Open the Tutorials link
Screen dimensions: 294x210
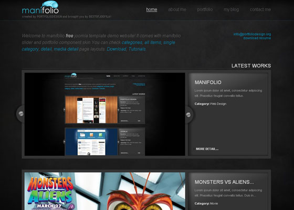(137, 49)
